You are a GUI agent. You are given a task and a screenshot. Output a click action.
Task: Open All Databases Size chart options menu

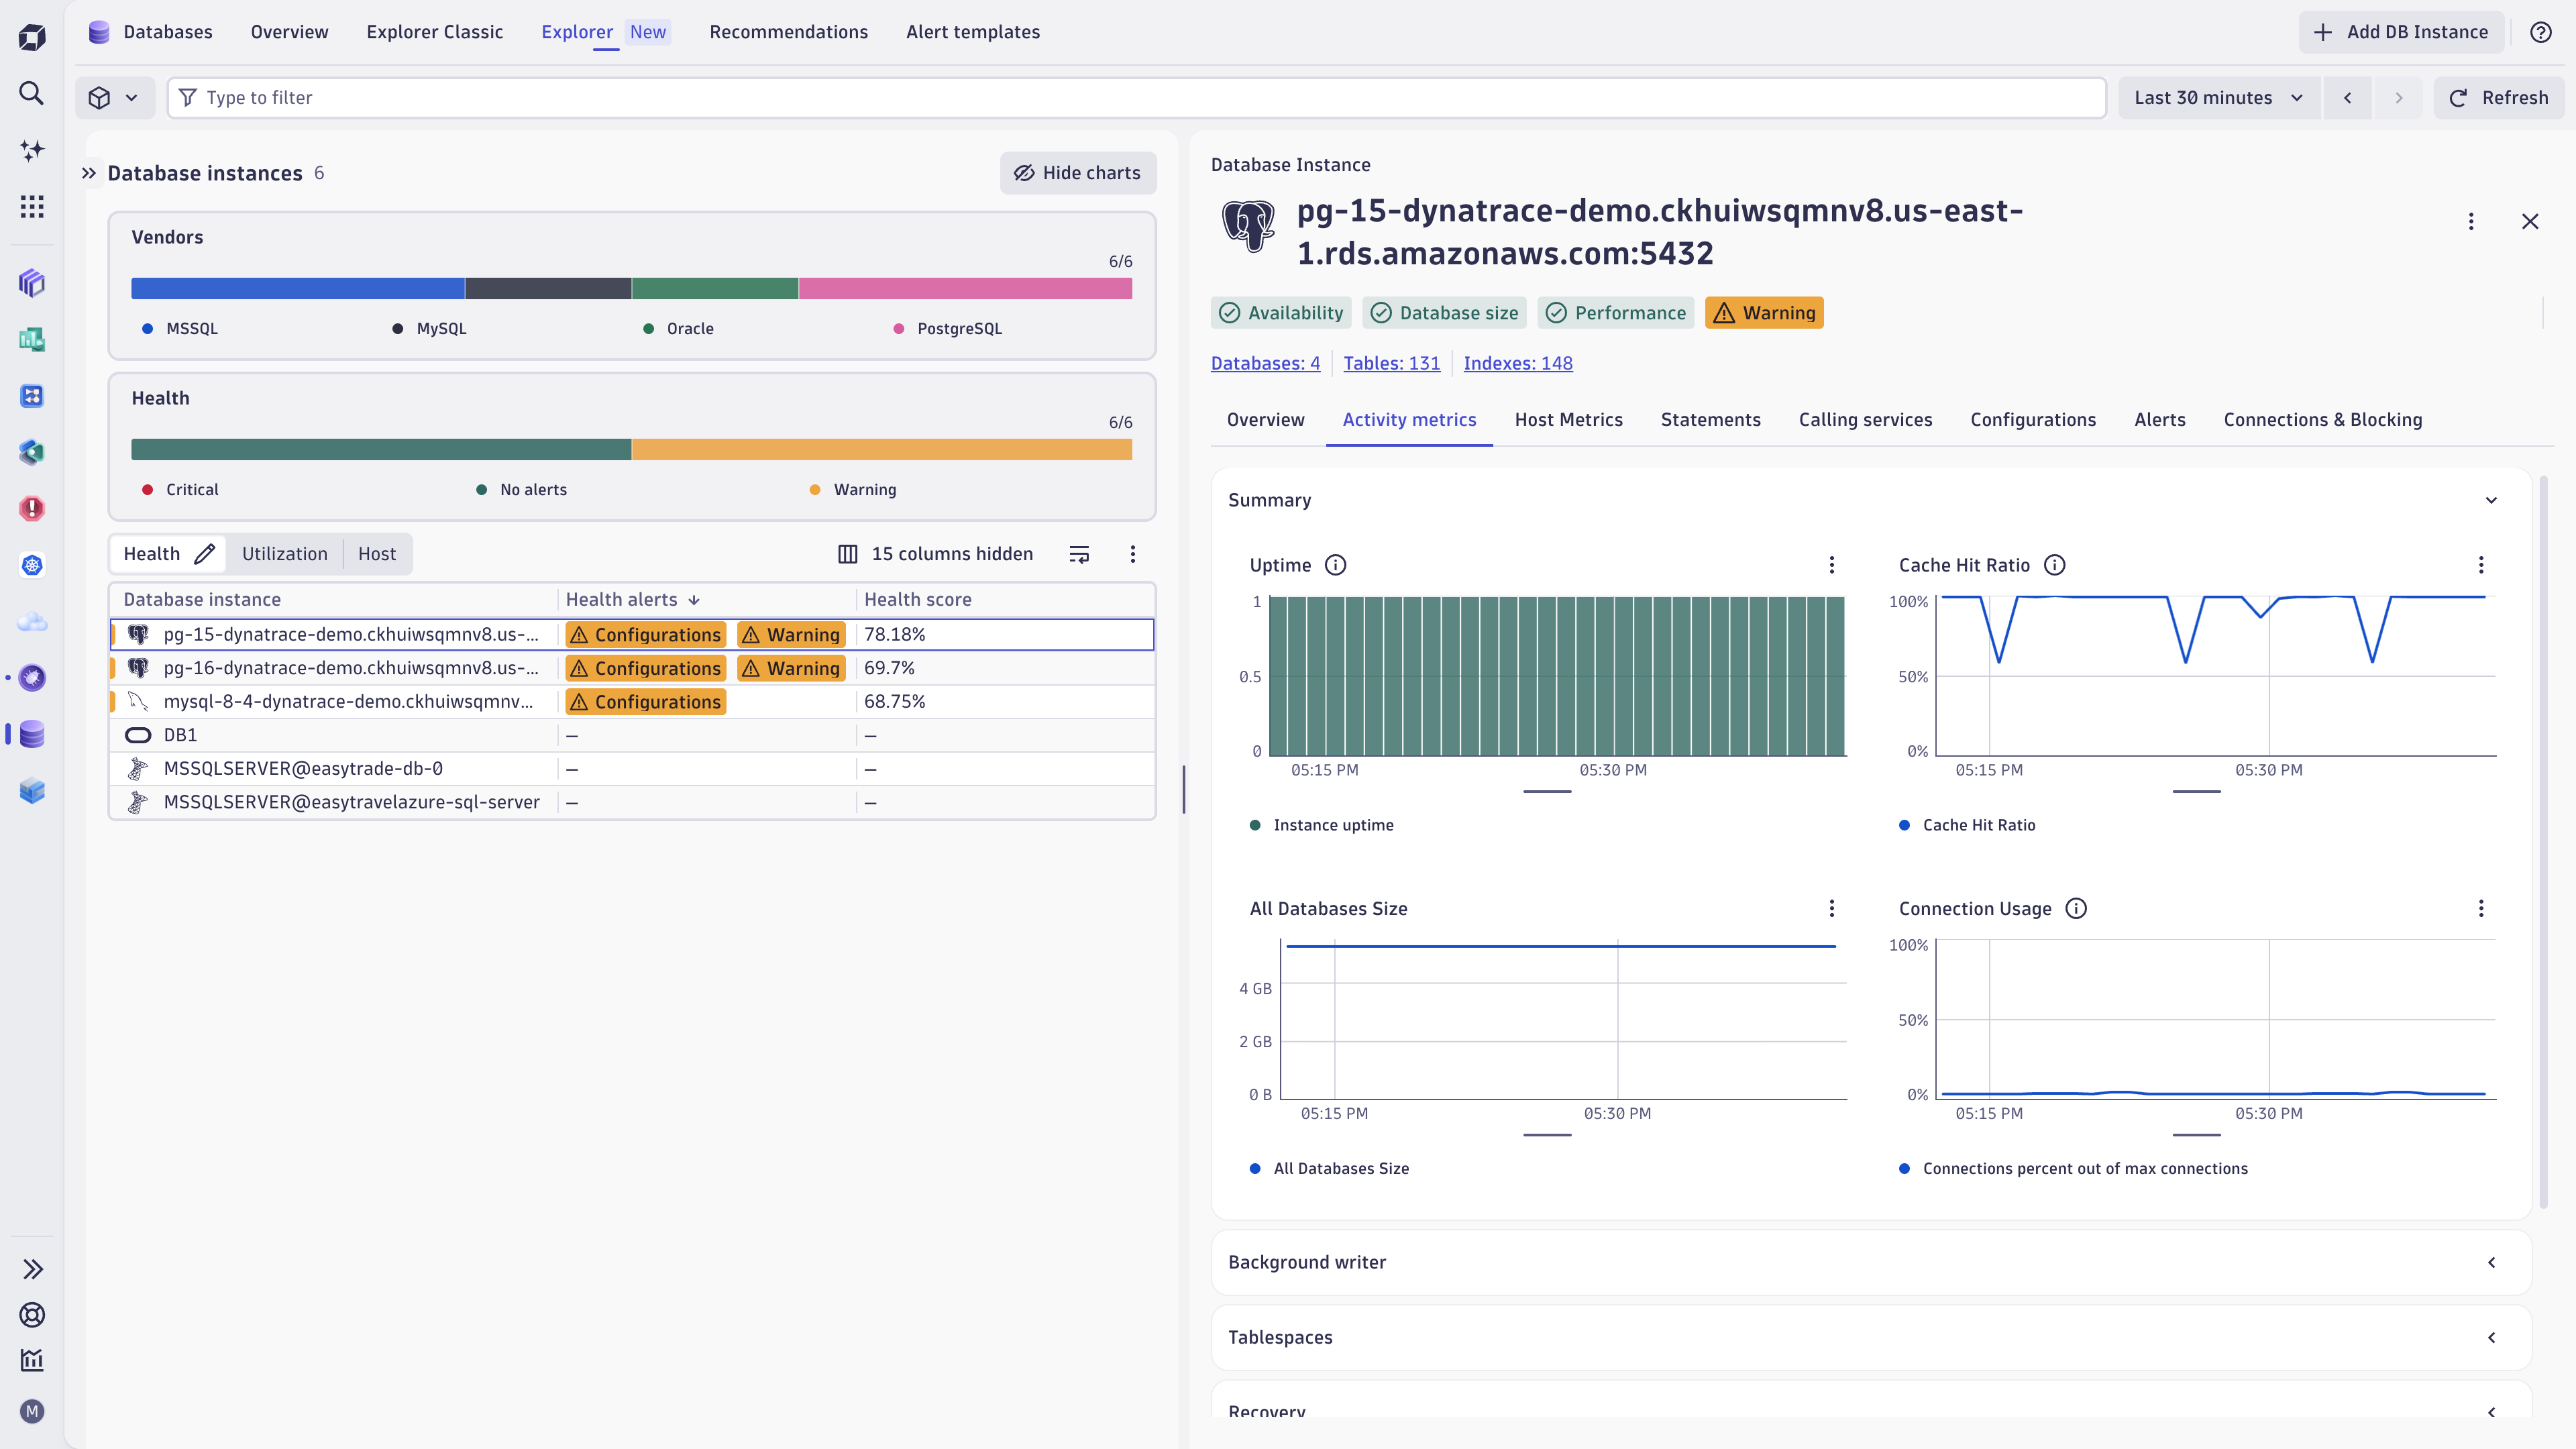1832,908
